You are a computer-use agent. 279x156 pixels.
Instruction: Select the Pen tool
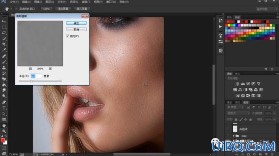coord(4,102)
